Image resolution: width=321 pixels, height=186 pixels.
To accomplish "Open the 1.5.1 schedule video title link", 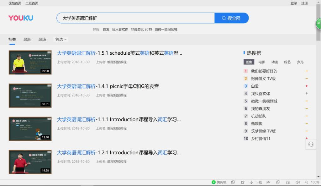I will 119,53.
